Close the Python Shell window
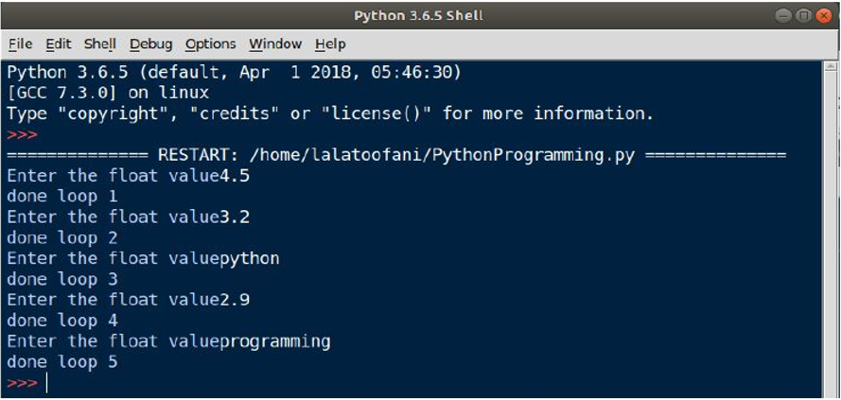 [x=823, y=15]
